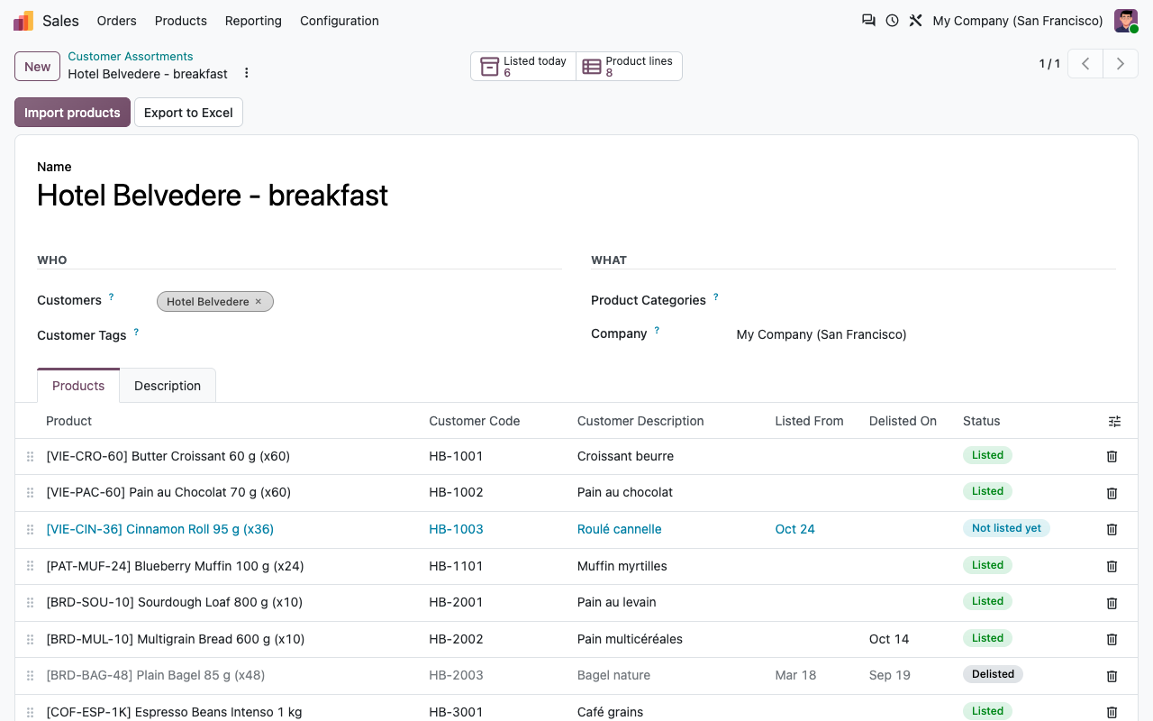
Task: Click Import products button
Action: pos(72,113)
